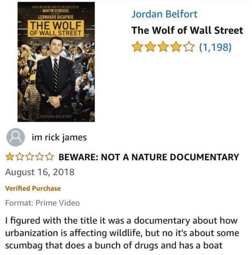Click the review body text paragraph
Screen dimensions: 252x255
pos(122,233)
